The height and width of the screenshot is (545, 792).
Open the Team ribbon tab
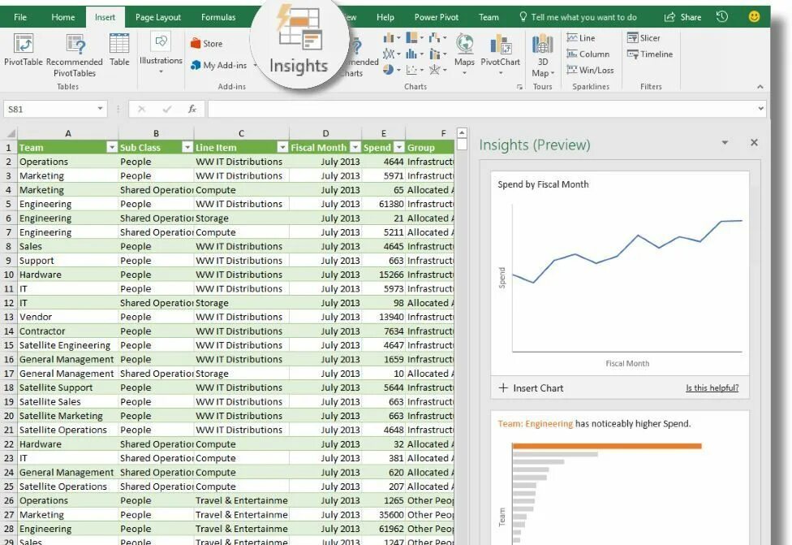[489, 17]
